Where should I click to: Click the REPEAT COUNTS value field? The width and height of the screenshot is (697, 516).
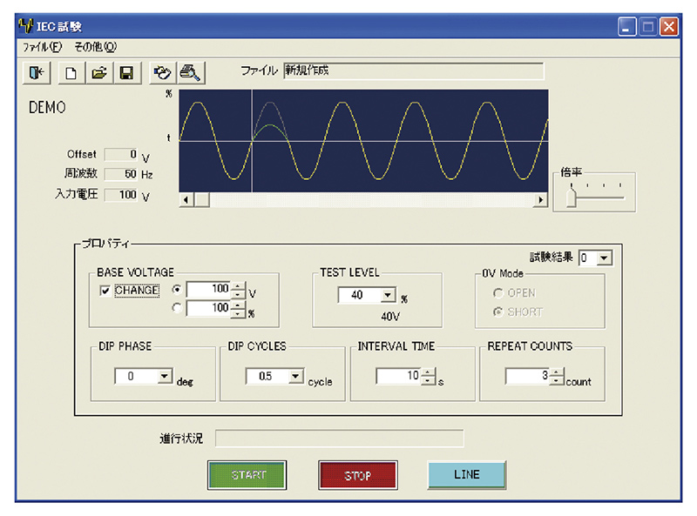[528, 376]
